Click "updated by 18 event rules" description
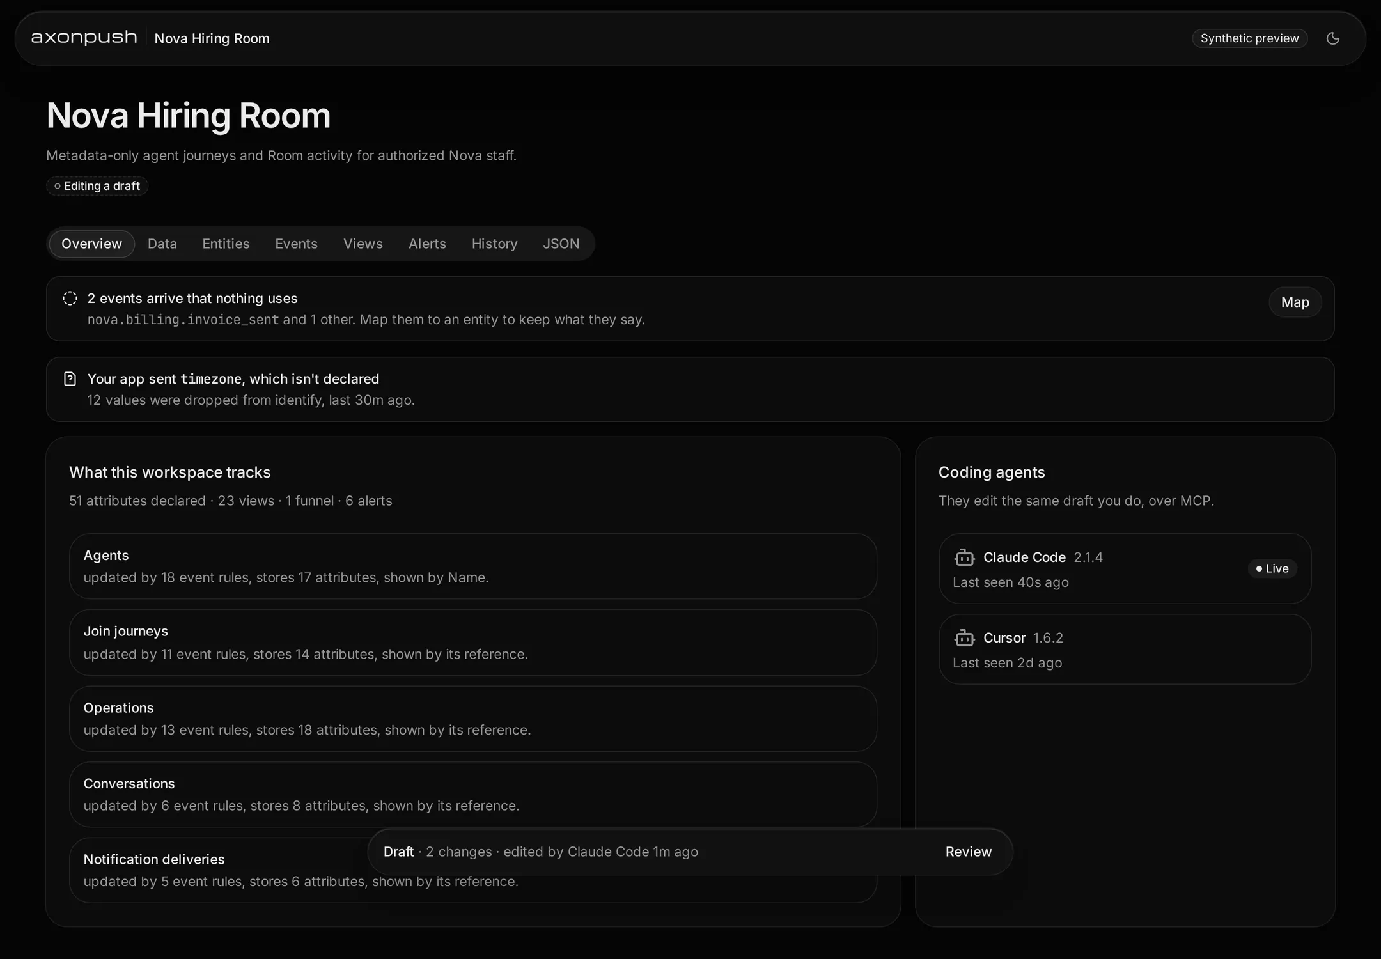Image resolution: width=1381 pixels, height=959 pixels. pos(286,577)
